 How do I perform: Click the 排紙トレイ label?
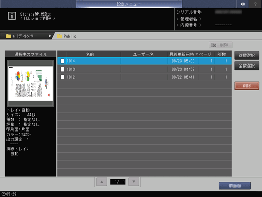coord(18,149)
